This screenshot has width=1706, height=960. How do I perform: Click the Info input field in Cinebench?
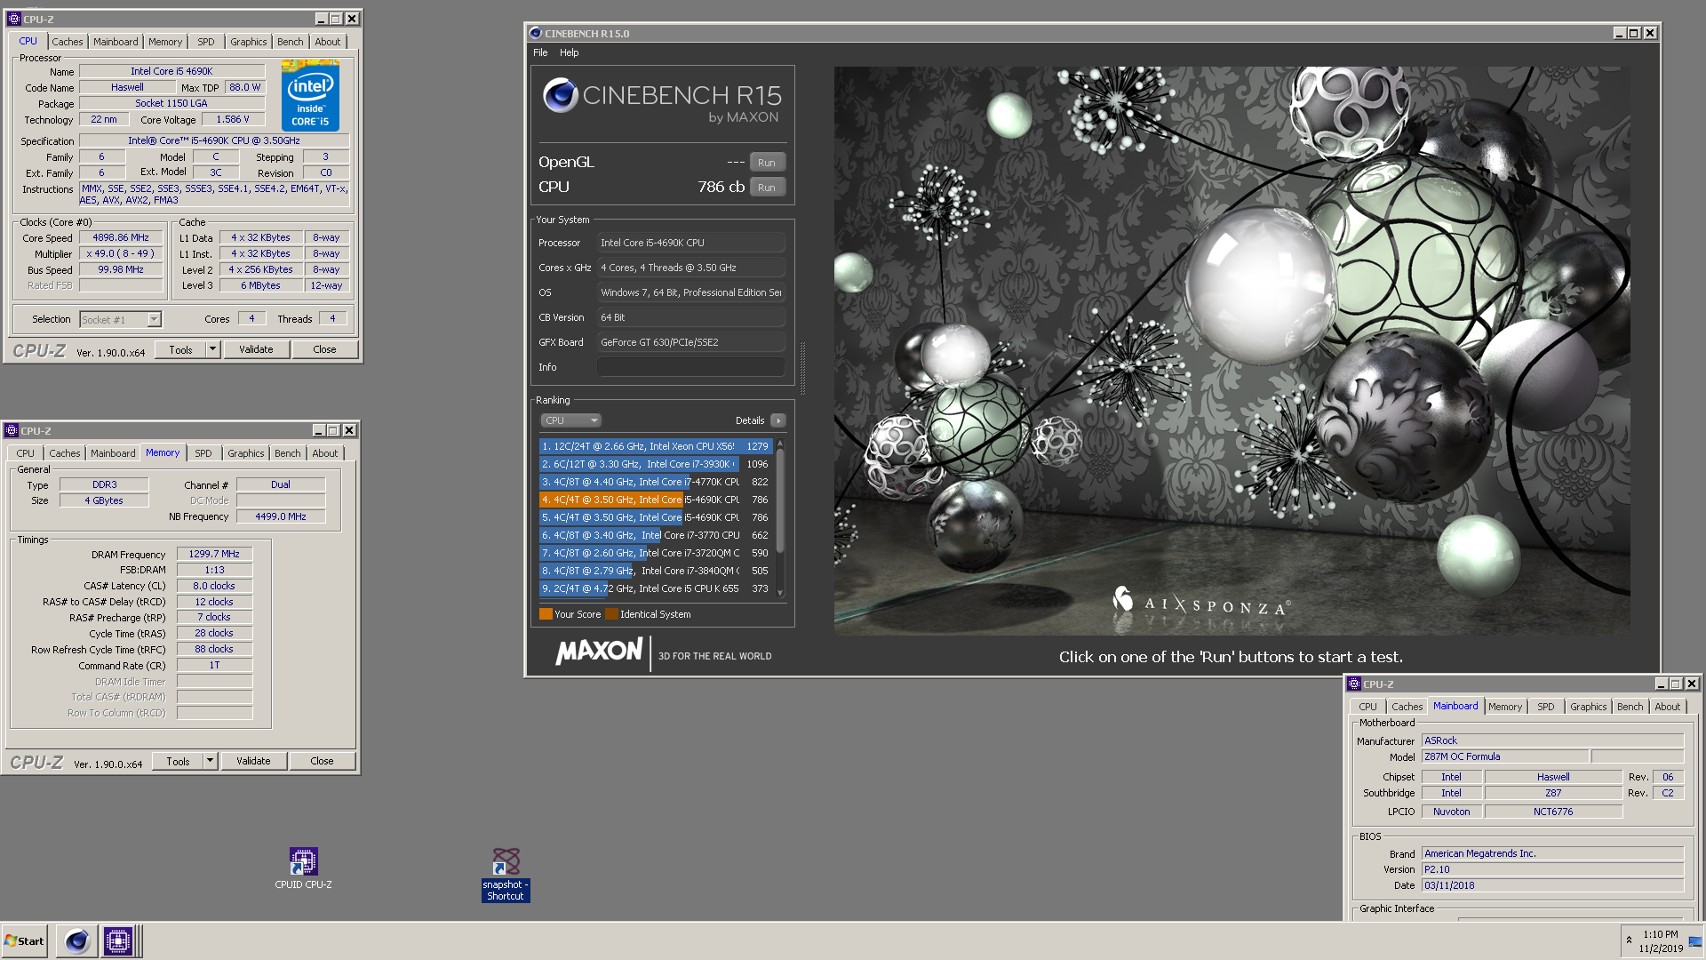[690, 367]
